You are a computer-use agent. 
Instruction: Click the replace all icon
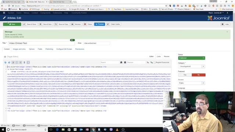tap(152, 62)
